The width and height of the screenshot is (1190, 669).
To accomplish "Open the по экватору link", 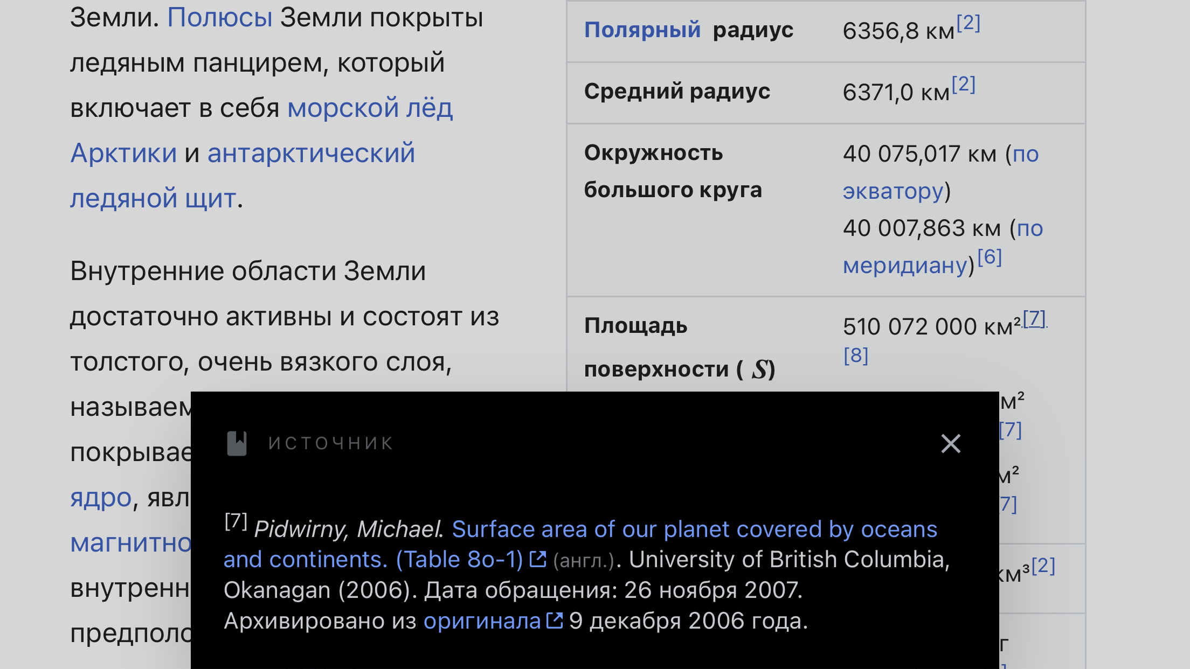I will tap(941, 172).
